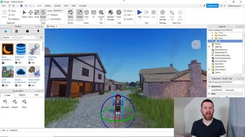The image size is (245, 137).
Task: Select the Select tool
Action: coord(24,14)
